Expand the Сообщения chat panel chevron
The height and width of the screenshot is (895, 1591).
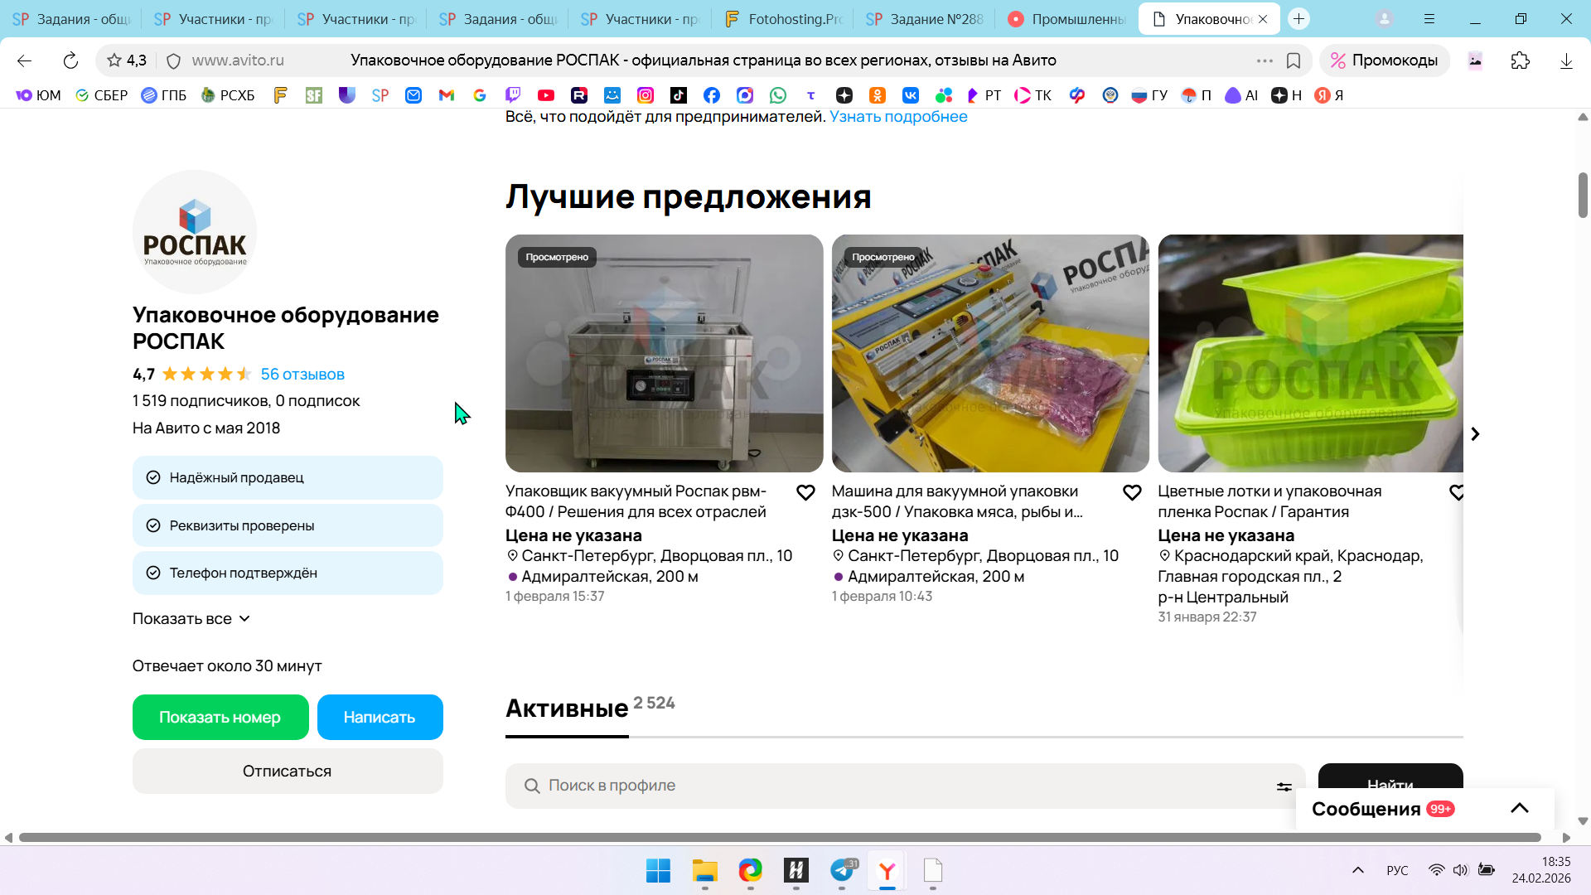(x=1519, y=809)
